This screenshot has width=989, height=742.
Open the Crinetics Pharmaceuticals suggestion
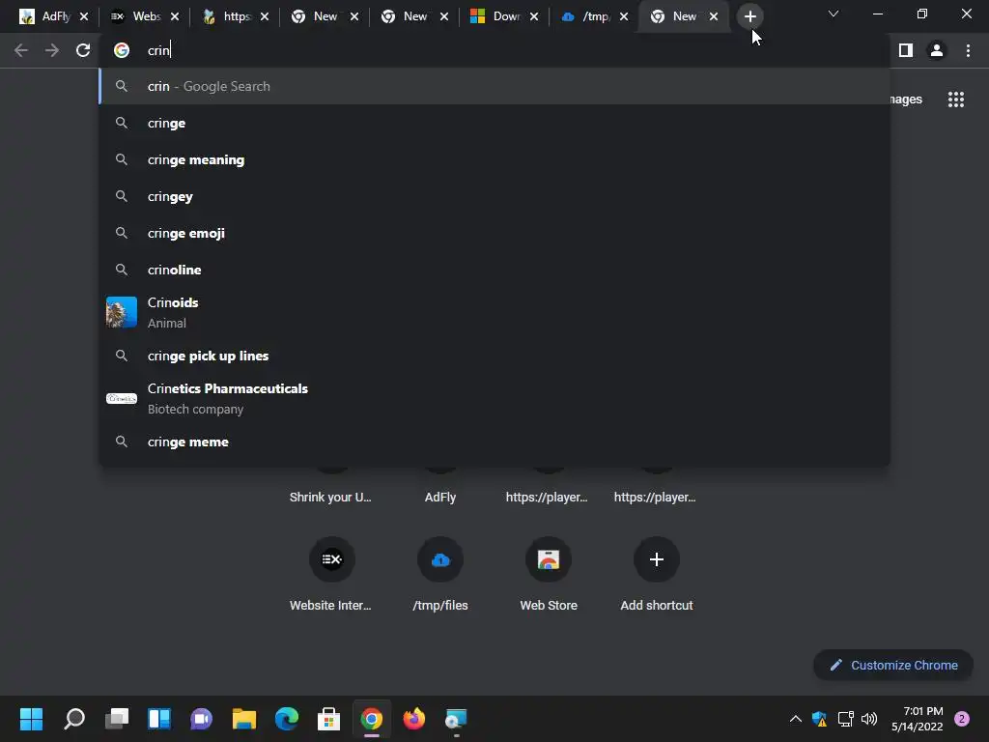pyautogui.click(x=494, y=398)
